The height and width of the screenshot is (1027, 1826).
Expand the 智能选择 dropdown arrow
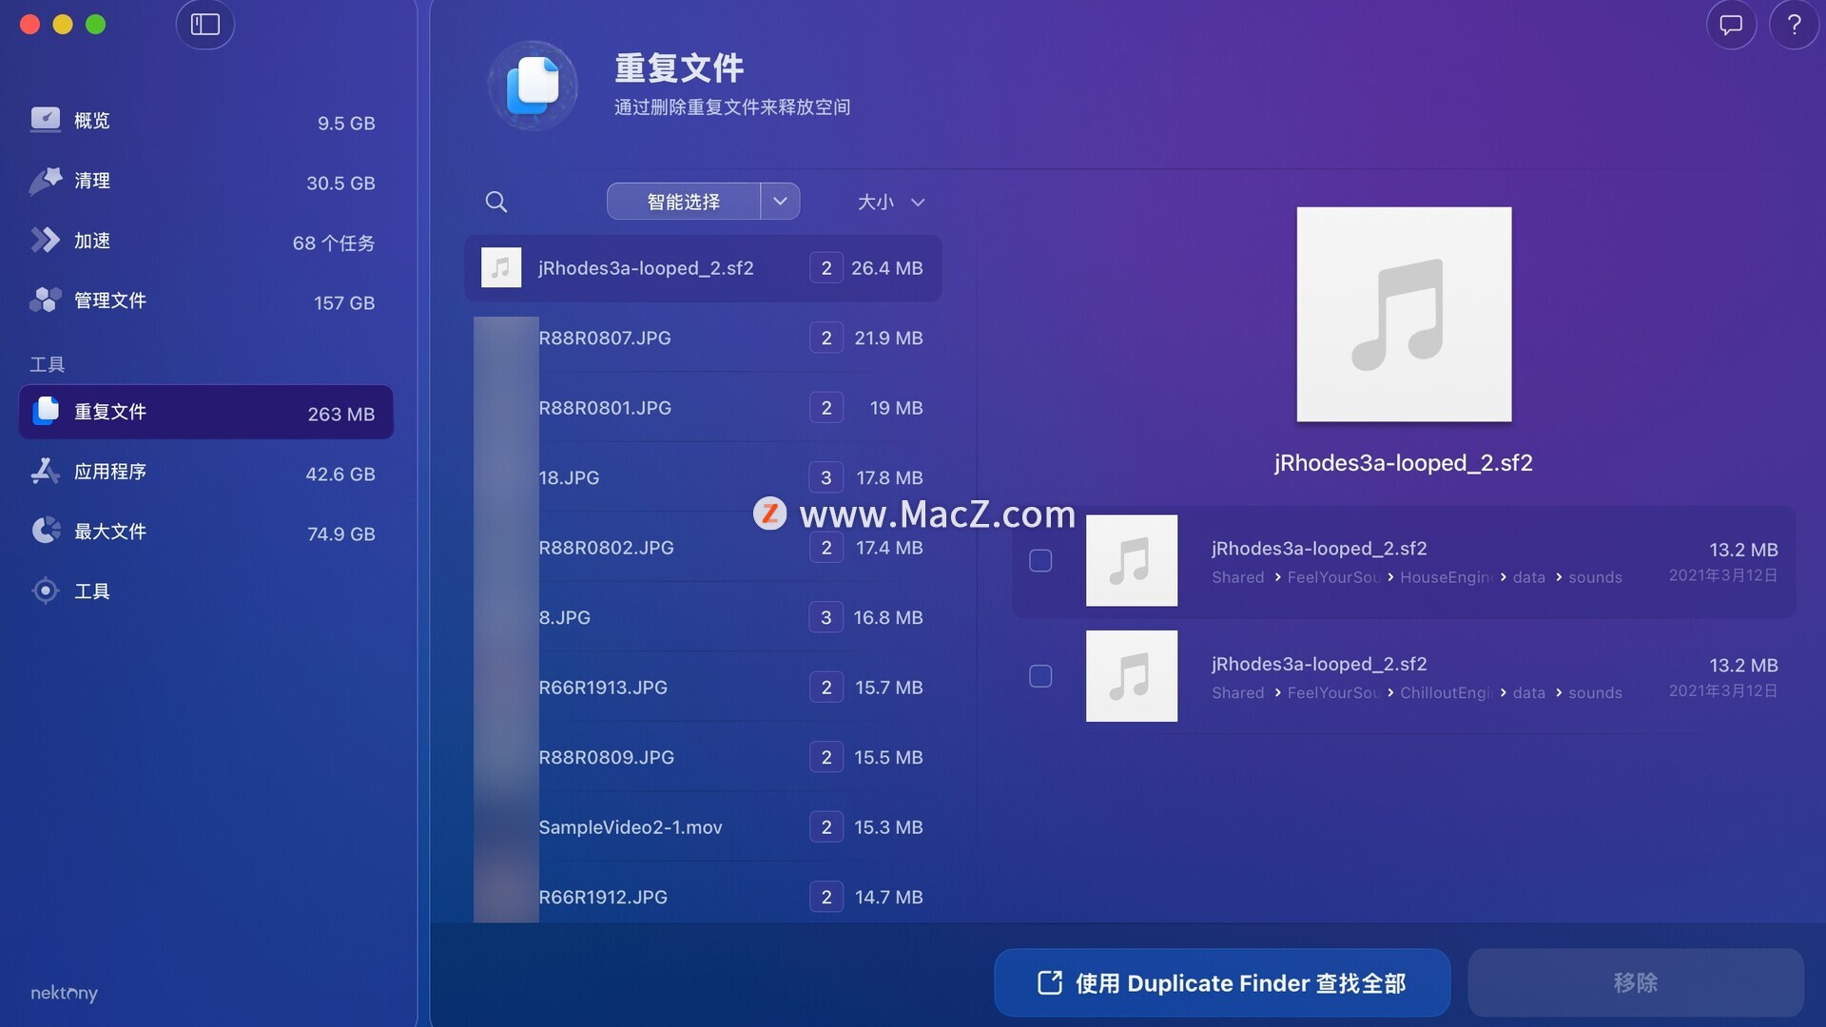pos(780,202)
